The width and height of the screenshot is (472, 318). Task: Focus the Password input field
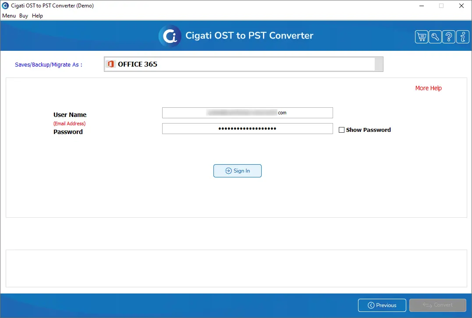coord(248,128)
